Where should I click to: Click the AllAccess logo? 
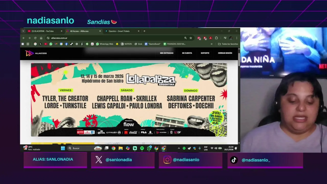click(36, 53)
